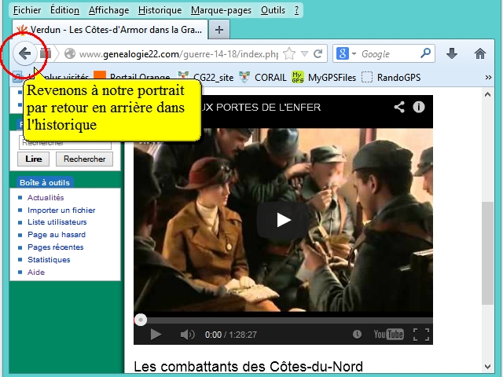Open the MyGPSFiles bookmark
This screenshot has height=377, width=503.
pyautogui.click(x=324, y=77)
